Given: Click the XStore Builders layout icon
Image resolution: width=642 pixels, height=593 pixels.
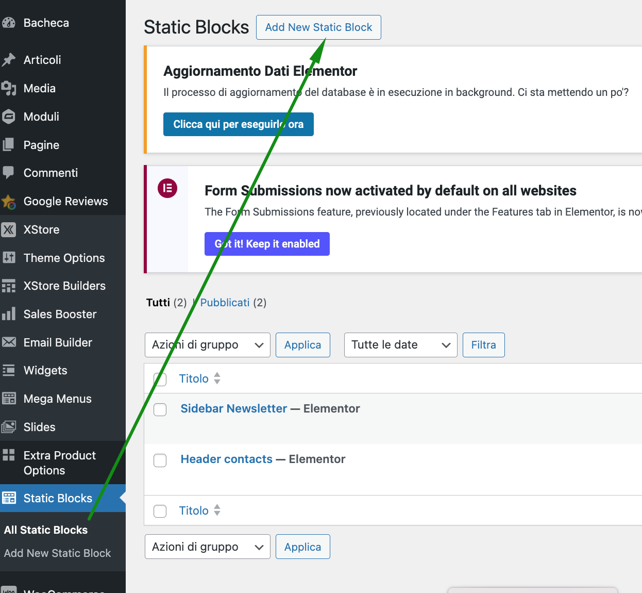Looking at the screenshot, I should [8, 286].
